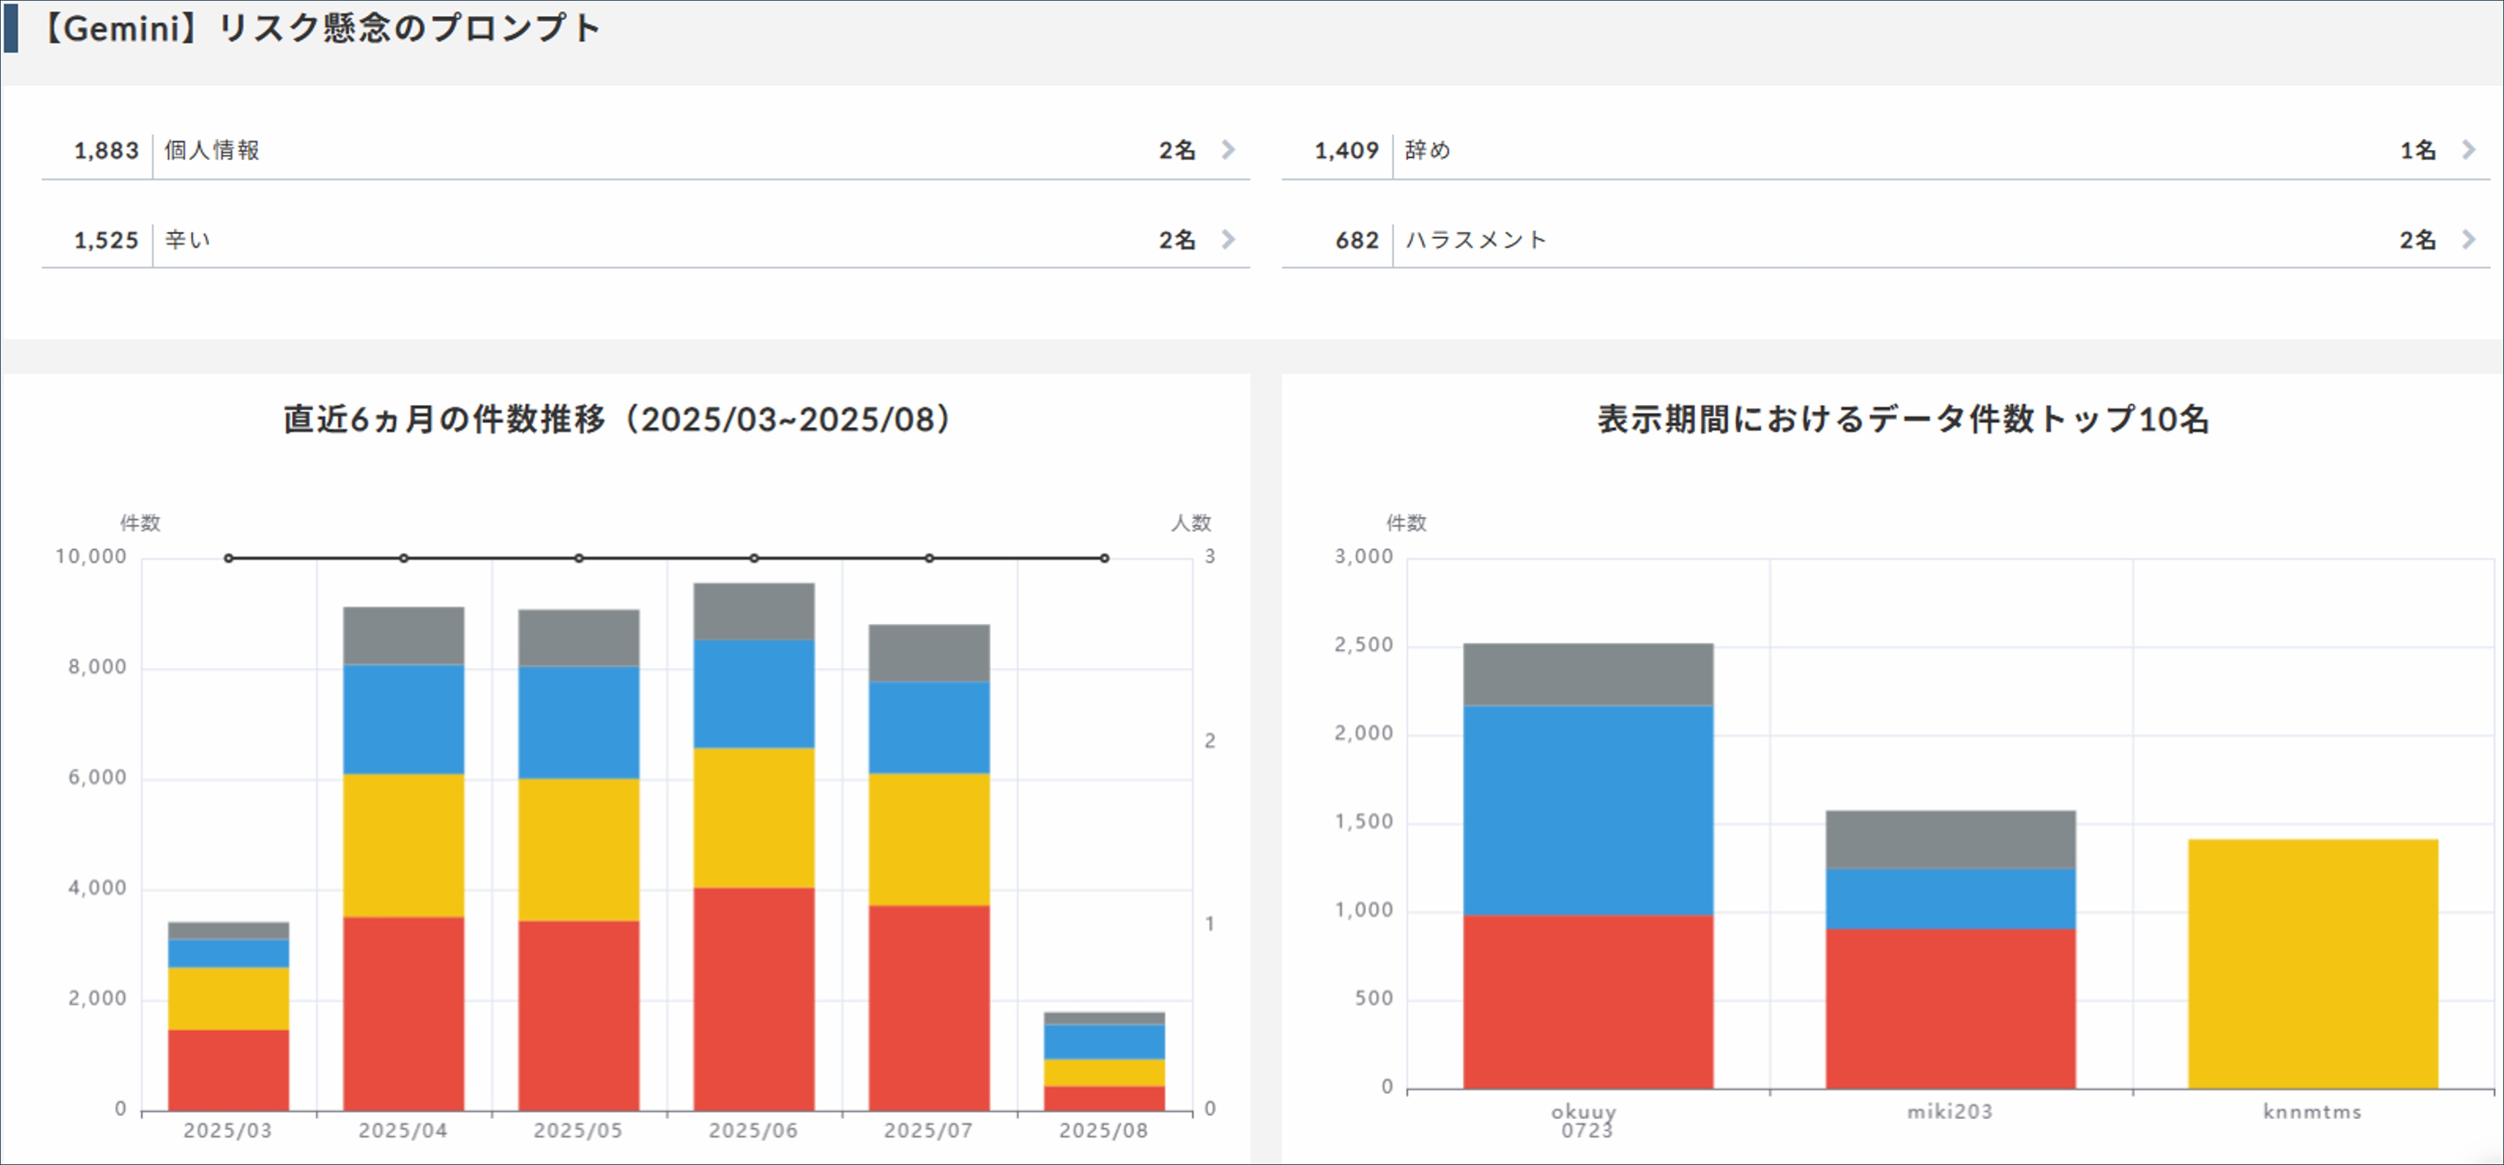Click the line marker above 2025/08
The height and width of the screenshot is (1165, 2504).
click(x=1104, y=558)
